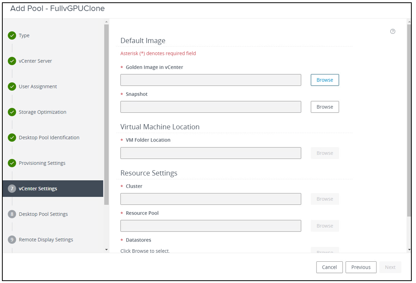Select the vCenter Server completed step icon
The image size is (416, 283).
[11, 61]
